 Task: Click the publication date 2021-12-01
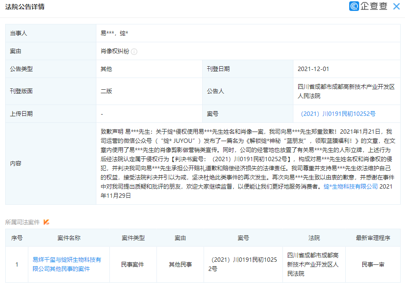pos(313,69)
